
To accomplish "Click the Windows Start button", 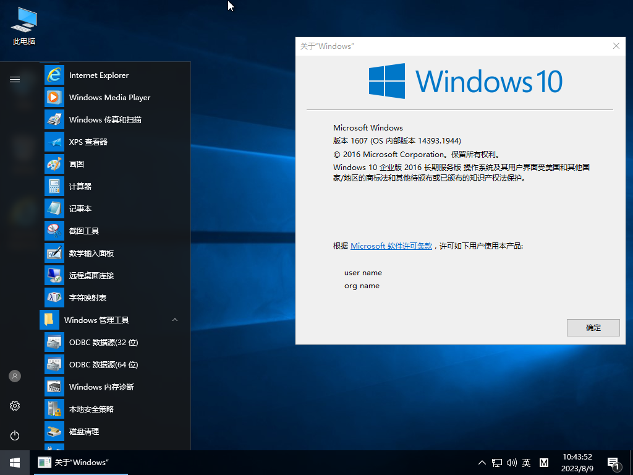I will coord(15,463).
